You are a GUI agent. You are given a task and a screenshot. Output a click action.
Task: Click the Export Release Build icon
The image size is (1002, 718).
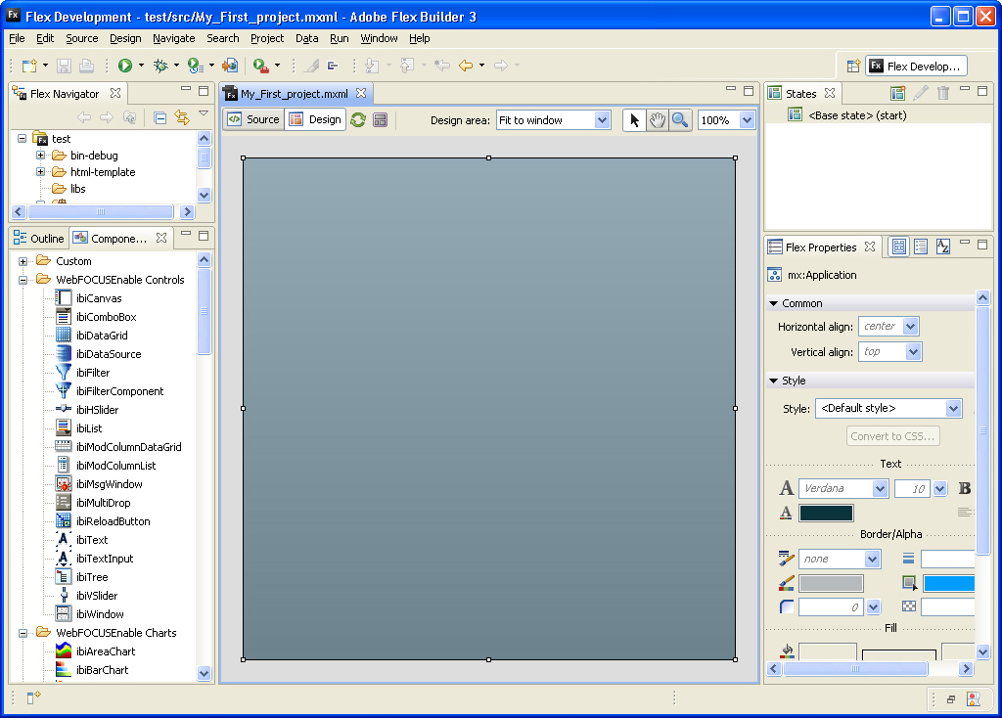[x=230, y=66]
